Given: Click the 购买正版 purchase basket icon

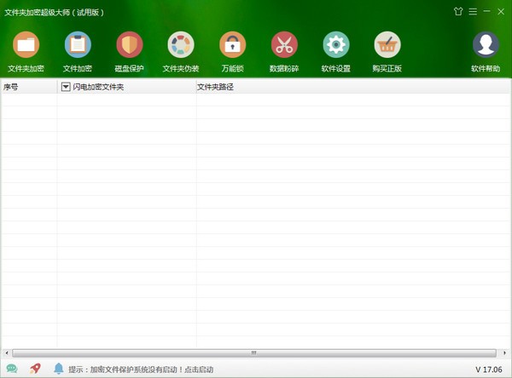Looking at the screenshot, I should (387, 45).
